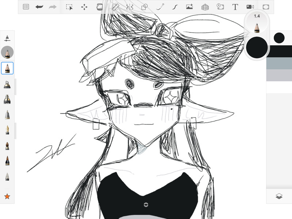Open the Perspective Grid tool
Viewport: 292px width, 219px height.
205,7
